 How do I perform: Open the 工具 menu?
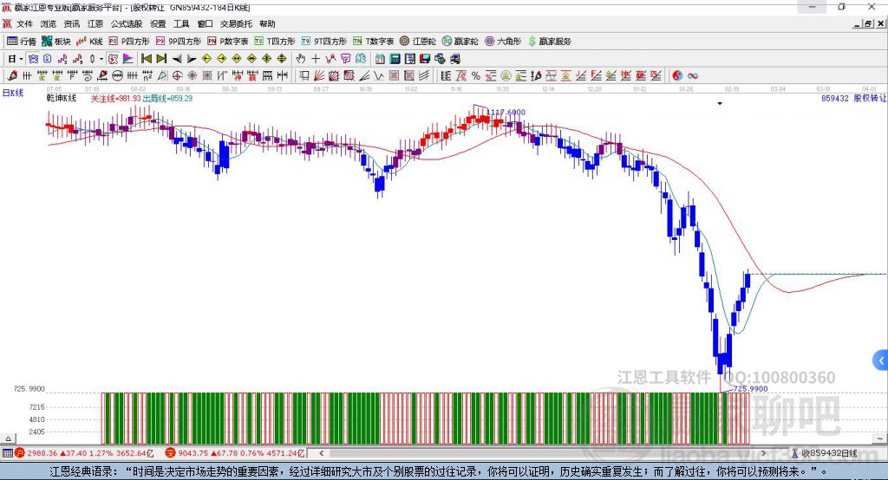181,23
